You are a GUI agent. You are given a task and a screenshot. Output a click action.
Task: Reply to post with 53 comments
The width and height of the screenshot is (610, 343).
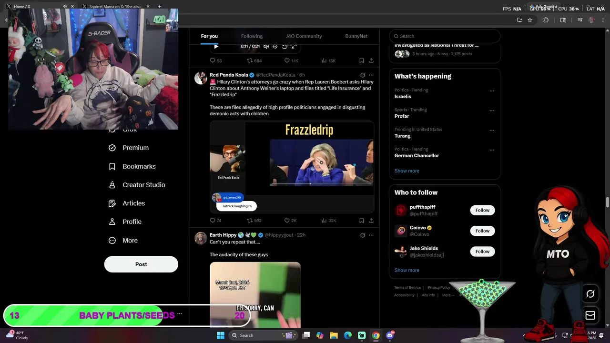point(216,61)
